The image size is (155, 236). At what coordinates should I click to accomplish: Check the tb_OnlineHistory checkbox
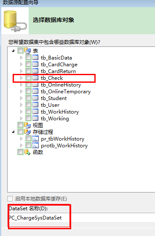tap(28, 84)
